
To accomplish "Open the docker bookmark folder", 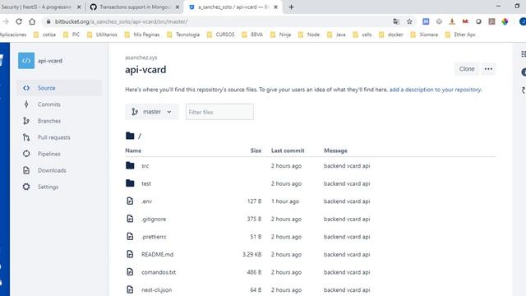I will coord(391,35).
